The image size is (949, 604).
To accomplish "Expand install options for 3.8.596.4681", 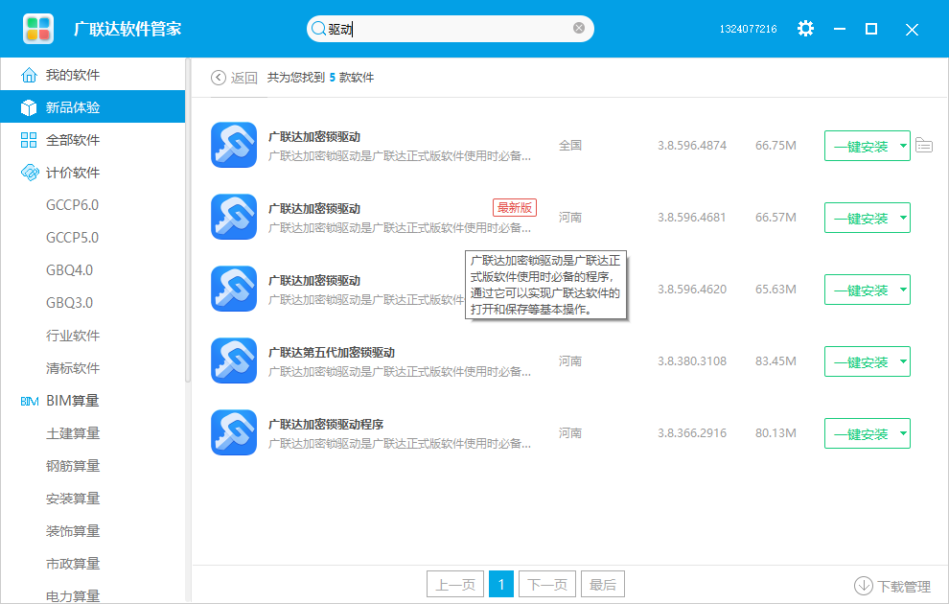I will pyautogui.click(x=903, y=218).
